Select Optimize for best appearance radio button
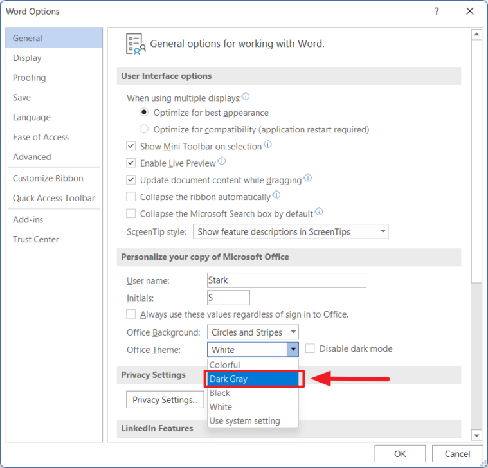The width and height of the screenshot is (488, 468). pyautogui.click(x=144, y=112)
